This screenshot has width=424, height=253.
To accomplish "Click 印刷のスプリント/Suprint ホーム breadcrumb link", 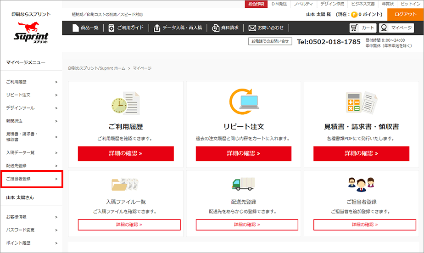I will click(x=96, y=68).
